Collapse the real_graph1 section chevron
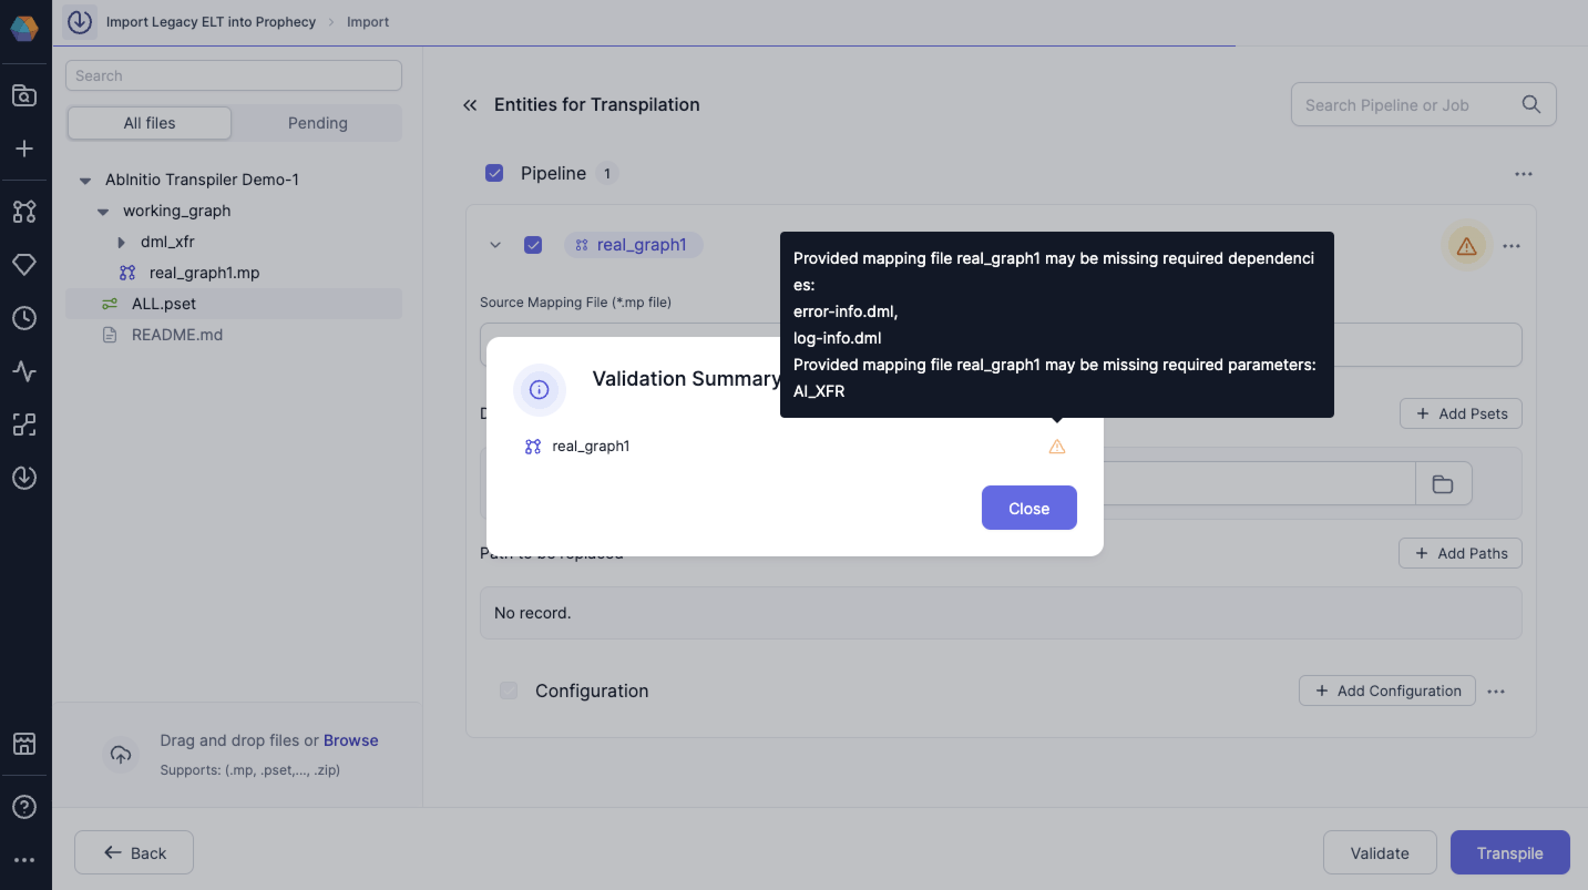The image size is (1588, 890). tap(495, 245)
